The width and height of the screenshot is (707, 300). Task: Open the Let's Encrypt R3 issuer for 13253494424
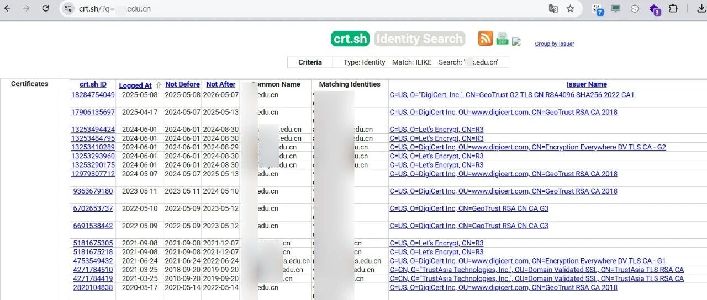coord(436,130)
